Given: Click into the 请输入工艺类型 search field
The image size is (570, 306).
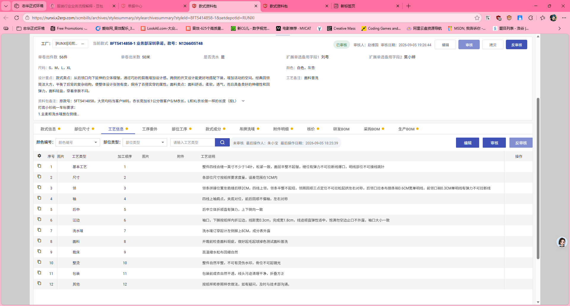Looking at the screenshot, I should tap(193, 143).
